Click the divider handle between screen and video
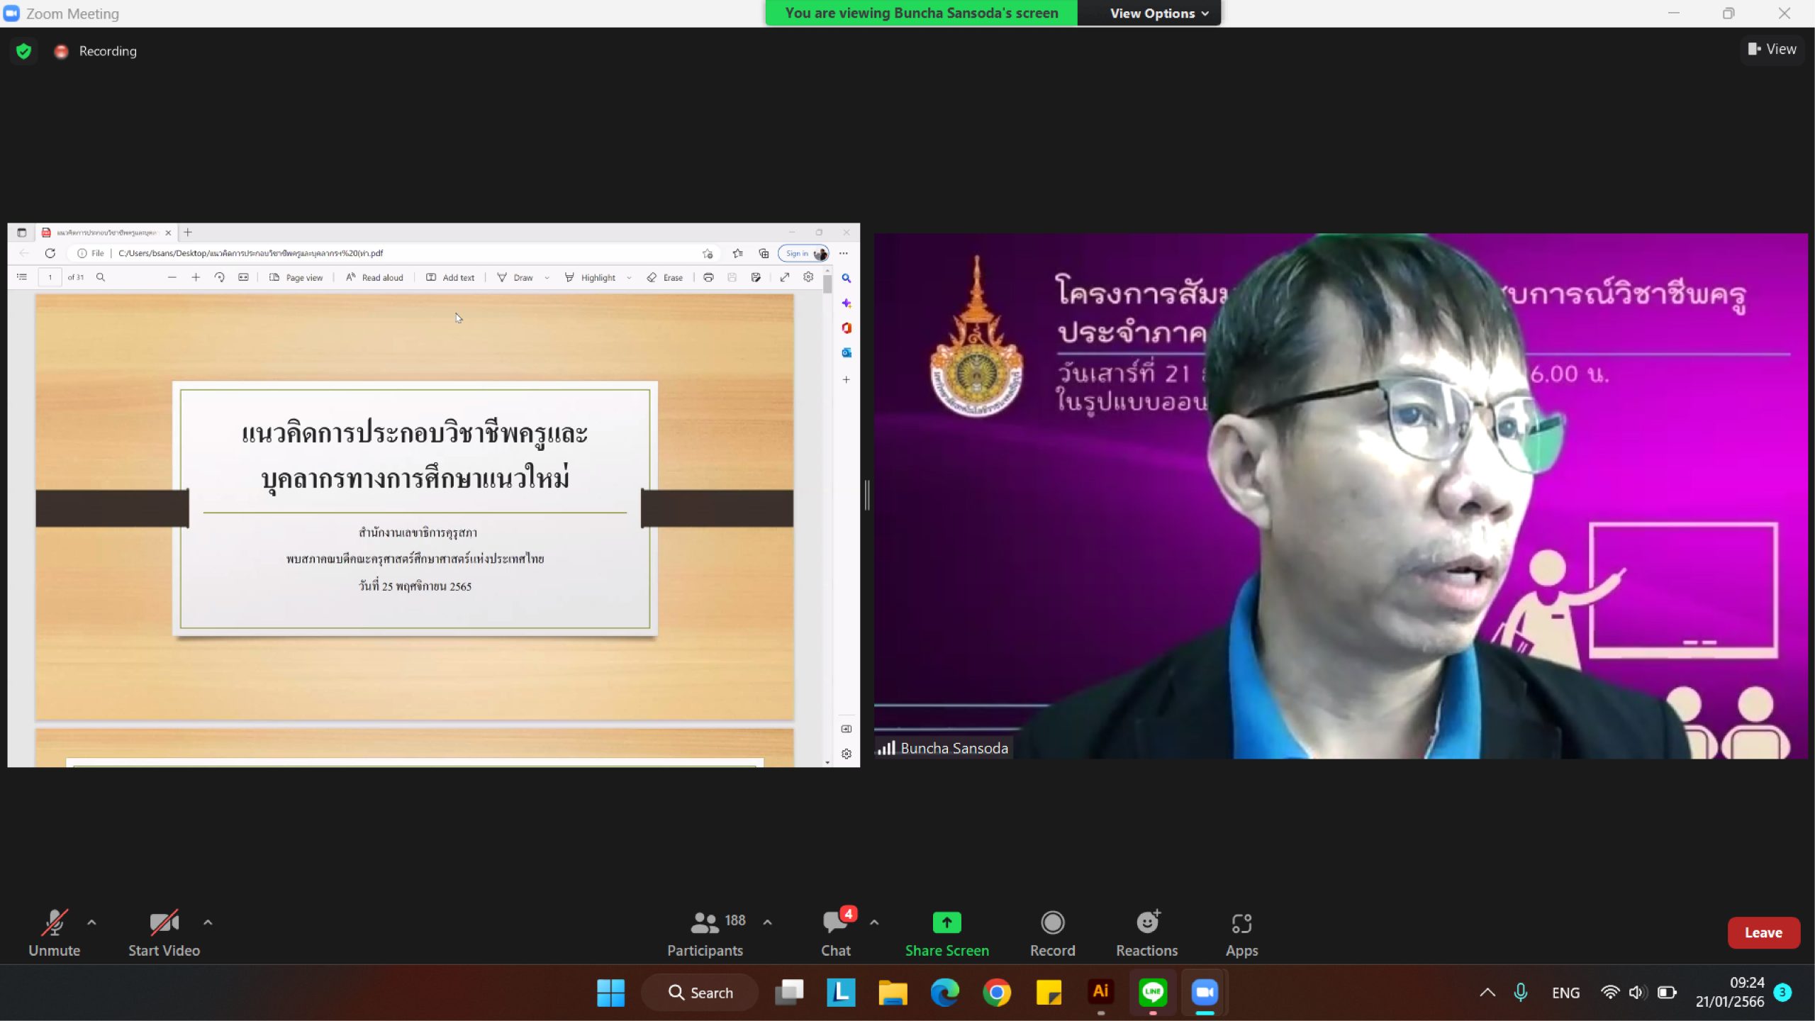The width and height of the screenshot is (1815, 1021). click(x=867, y=495)
